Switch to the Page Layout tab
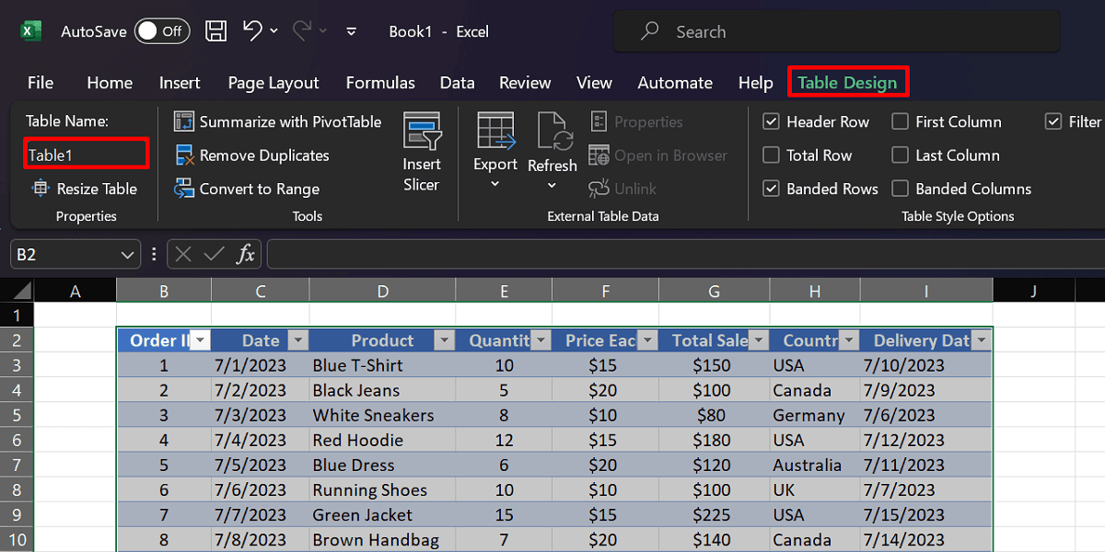Screen dimensions: 1105x552 tap(273, 83)
